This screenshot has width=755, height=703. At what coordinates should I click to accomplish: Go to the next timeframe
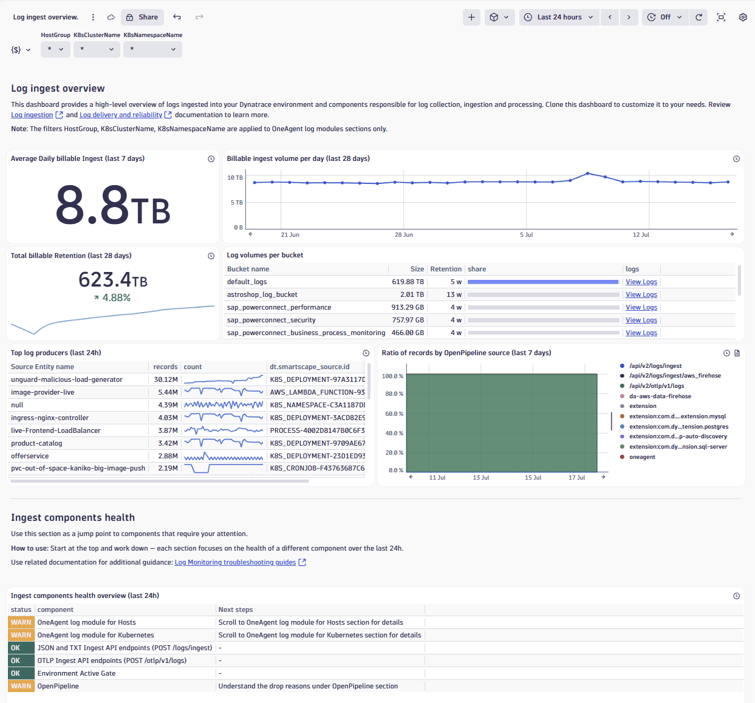coord(629,17)
